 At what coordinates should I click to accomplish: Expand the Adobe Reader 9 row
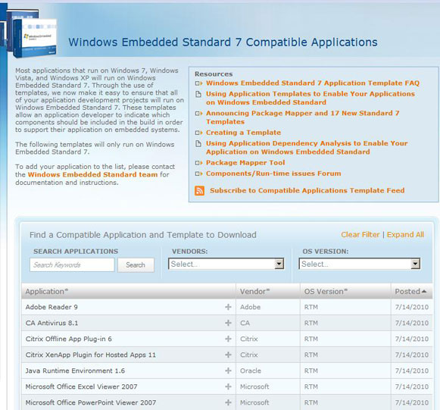point(228,307)
